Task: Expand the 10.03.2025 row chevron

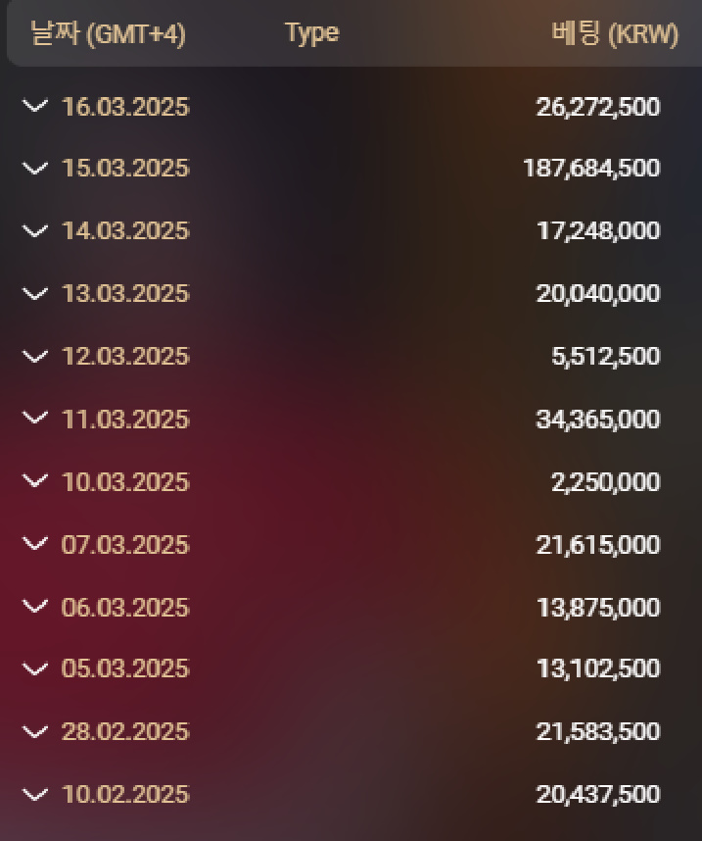Action: coord(35,481)
